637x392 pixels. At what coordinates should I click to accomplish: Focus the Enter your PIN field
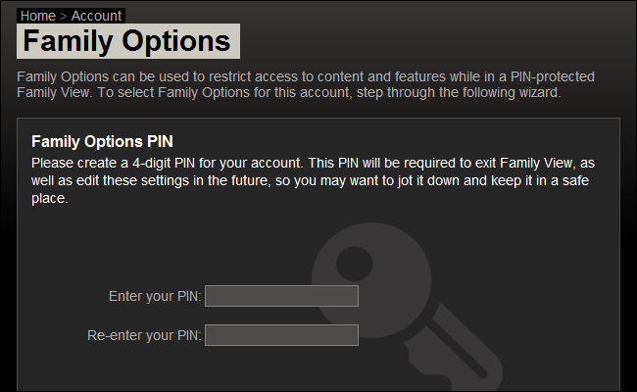coord(281,296)
